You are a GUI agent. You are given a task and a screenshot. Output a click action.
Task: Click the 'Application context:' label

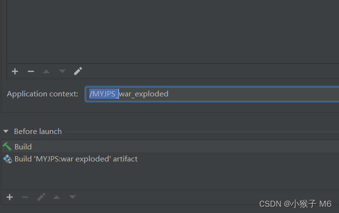coord(42,94)
